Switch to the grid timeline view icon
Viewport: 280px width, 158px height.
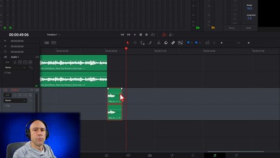[53, 43]
